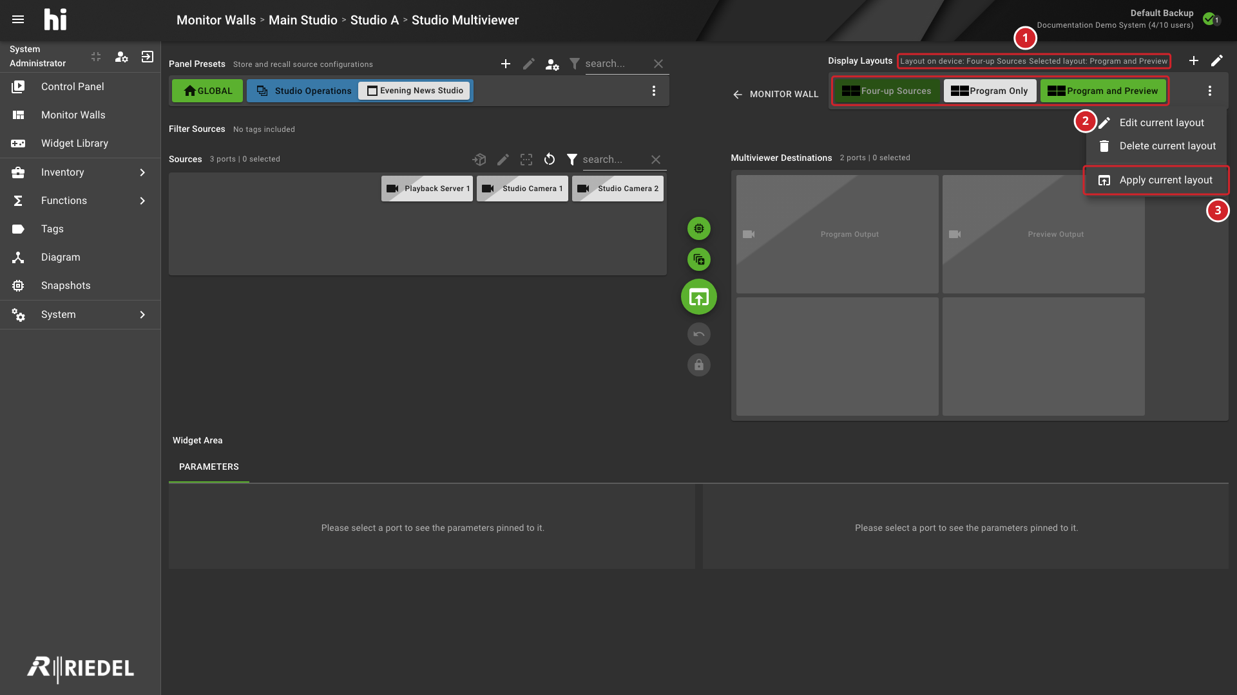The height and width of the screenshot is (695, 1237).
Task: Click the green chip take icon button
Action: (x=699, y=228)
